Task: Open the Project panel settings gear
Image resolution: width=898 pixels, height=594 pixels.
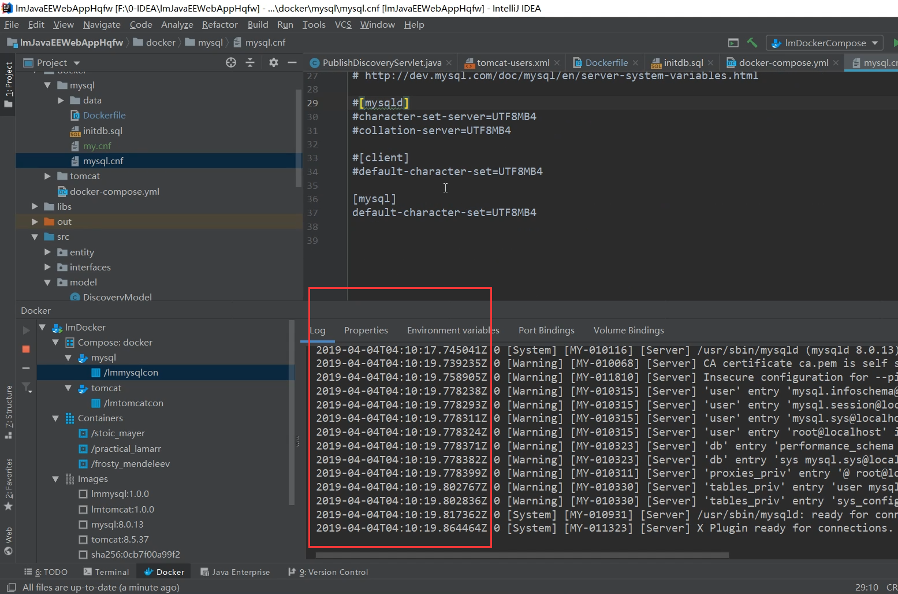Action: 274,62
